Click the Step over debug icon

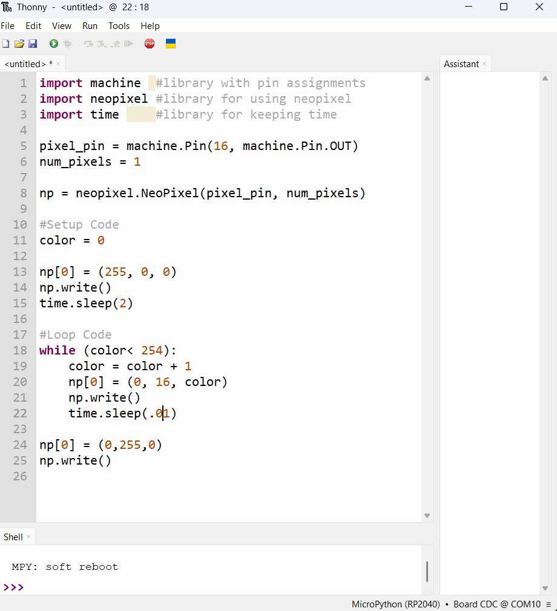click(x=88, y=44)
